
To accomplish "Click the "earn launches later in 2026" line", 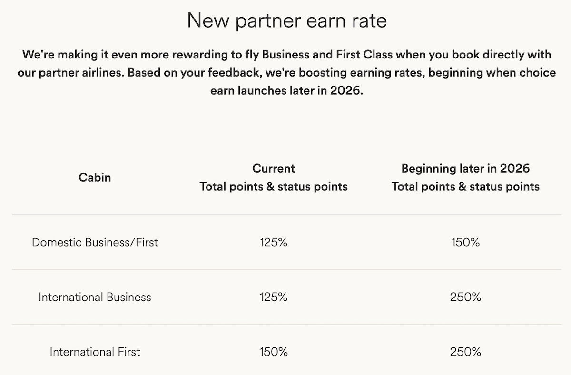I will coord(286,91).
